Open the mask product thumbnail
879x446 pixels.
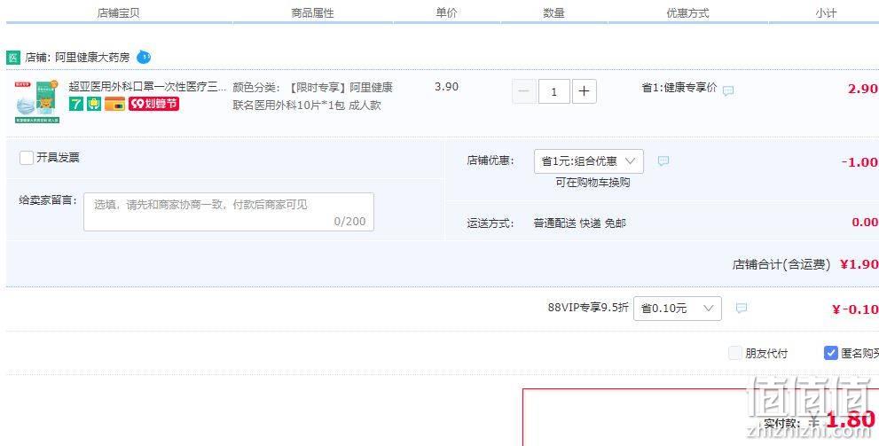37,101
